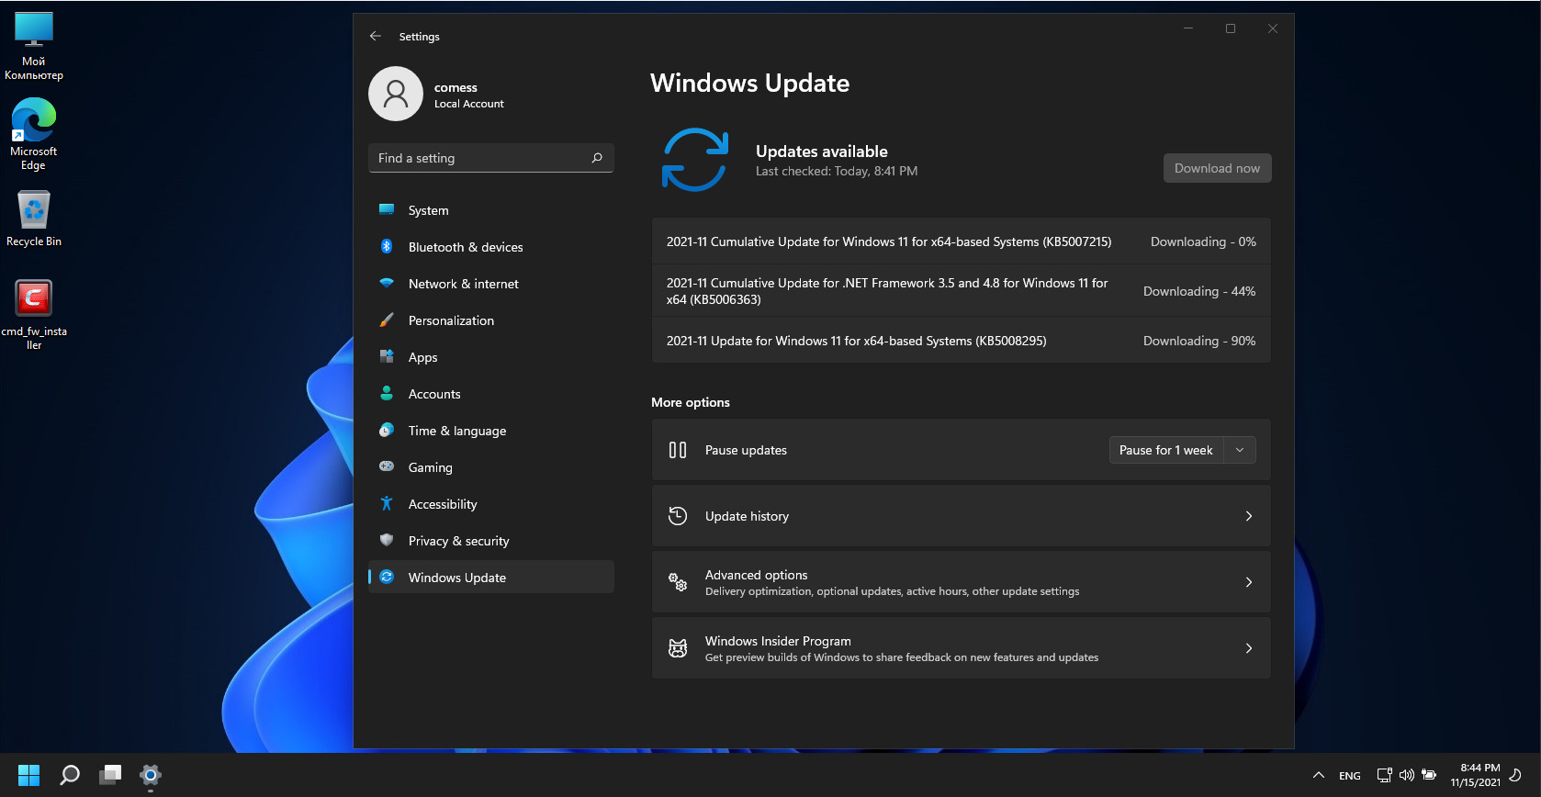
Task: Open Bluetooth & devices category
Action: click(x=491, y=246)
